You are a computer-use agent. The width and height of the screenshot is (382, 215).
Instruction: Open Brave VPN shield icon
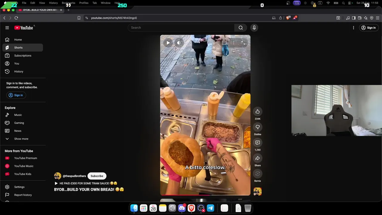coord(372,18)
